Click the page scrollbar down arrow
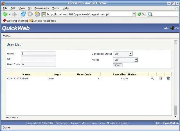180x131 pixels. tap(175, 117)
